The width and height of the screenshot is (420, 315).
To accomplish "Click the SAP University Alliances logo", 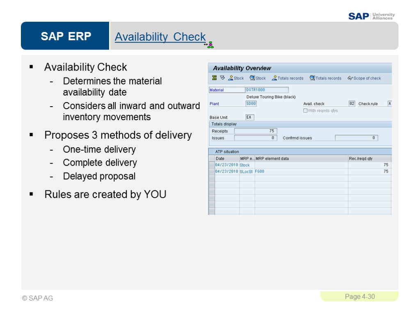I will 372,16.
